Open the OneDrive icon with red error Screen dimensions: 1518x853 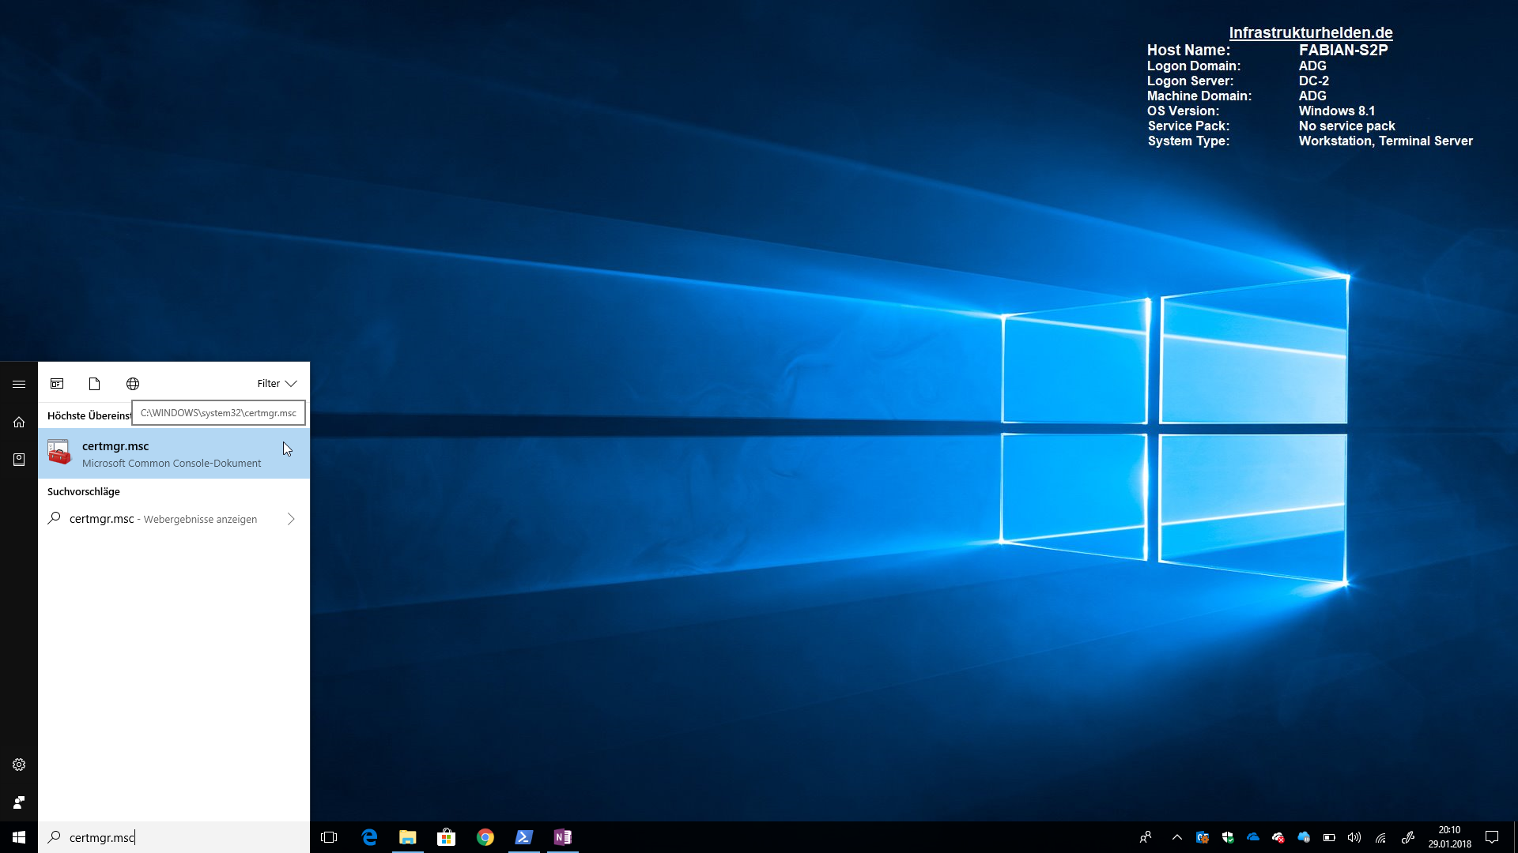point(1278,837)
